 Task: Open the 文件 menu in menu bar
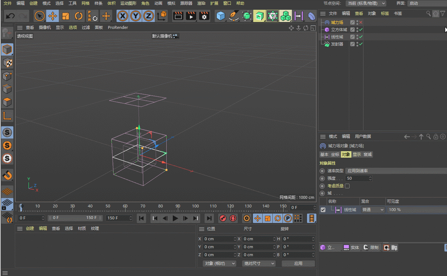click(x=8, y=3)
